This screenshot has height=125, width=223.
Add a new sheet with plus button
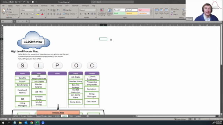pyautogui.click(x=87, y=116)
